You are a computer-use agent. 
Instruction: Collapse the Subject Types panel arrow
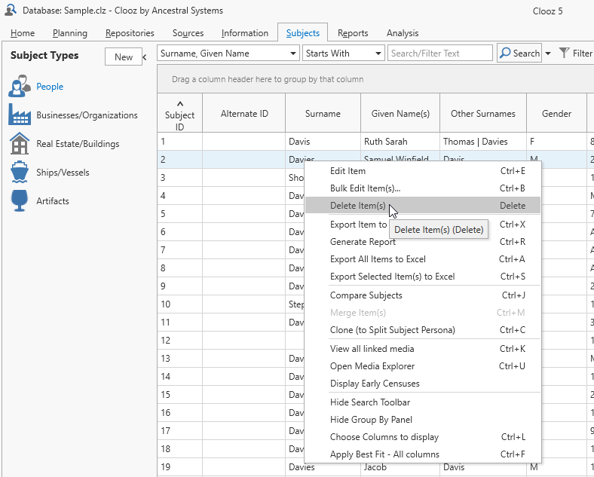pyautogui.click(x=145, y=57)
